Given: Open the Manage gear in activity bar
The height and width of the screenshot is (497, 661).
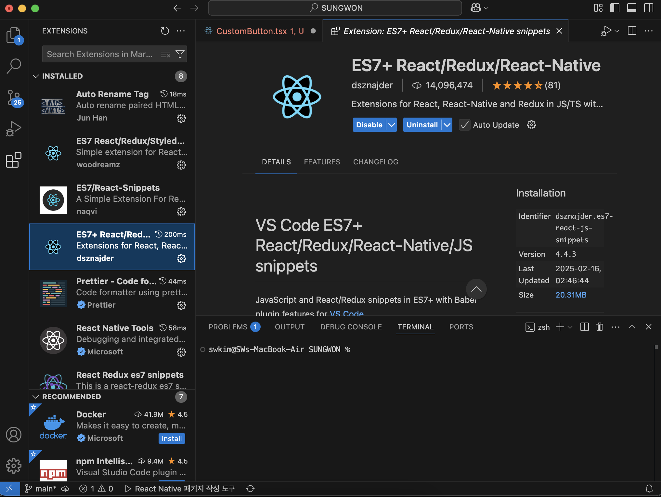Looking at the screenshot, I should click(14, 466).
